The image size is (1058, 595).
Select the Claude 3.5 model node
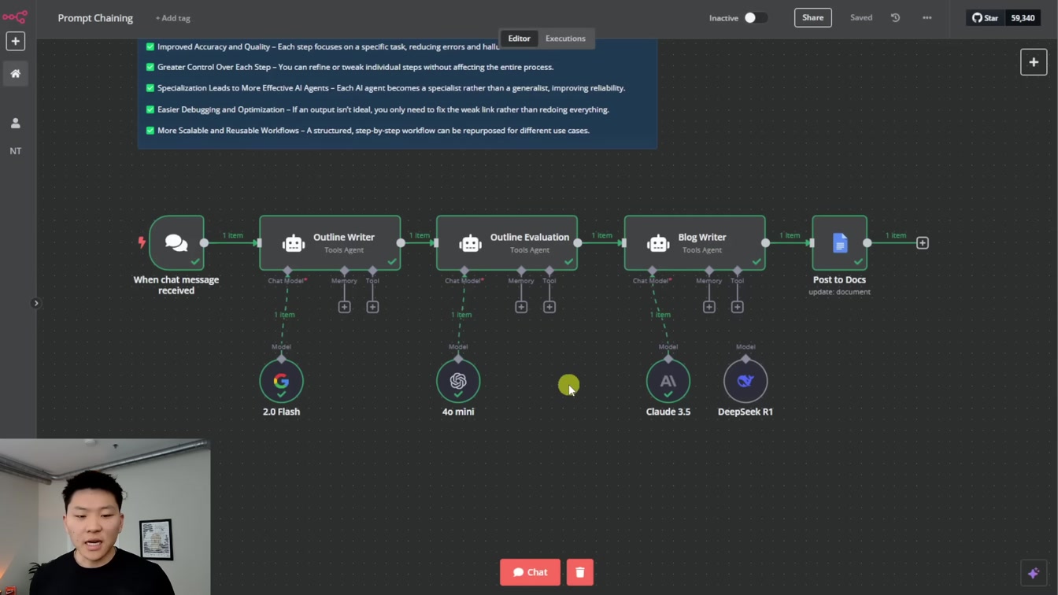point(668,381)
